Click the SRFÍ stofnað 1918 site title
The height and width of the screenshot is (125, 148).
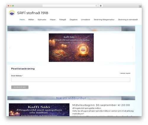click(x=33, y=13)
